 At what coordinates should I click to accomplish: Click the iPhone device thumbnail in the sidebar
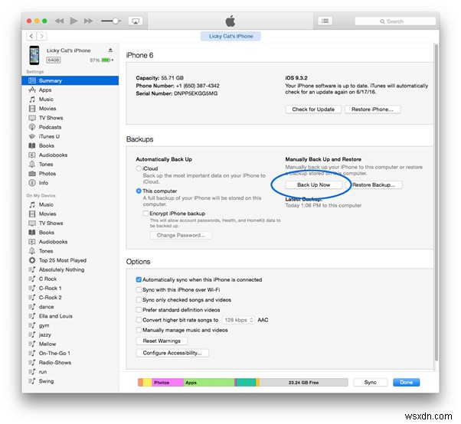(34, 55)
